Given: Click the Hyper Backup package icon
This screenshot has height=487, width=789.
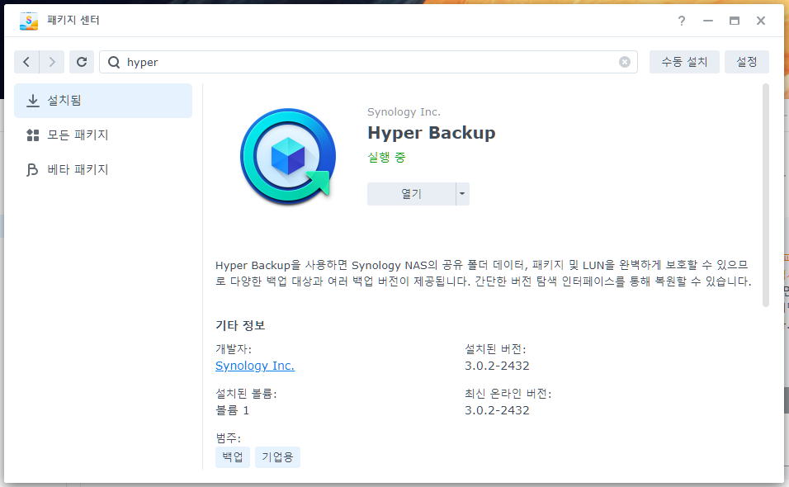Looking at the screenshot, I should pyautogui.click(x=288, y=157).
